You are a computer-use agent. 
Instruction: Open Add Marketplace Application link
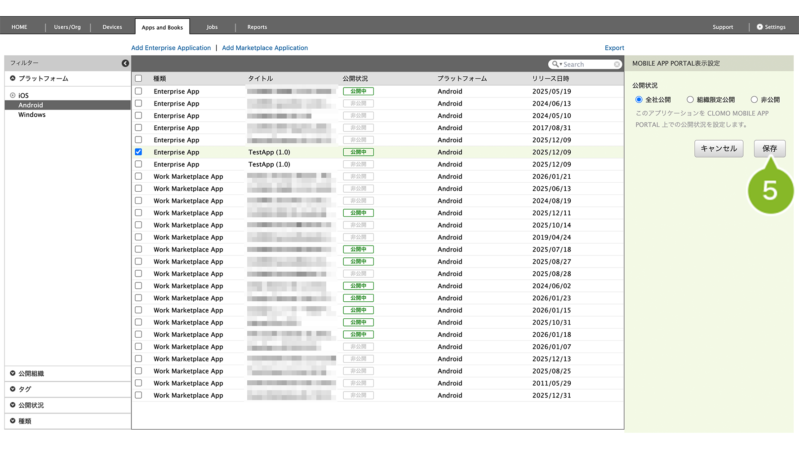(265, 48)
